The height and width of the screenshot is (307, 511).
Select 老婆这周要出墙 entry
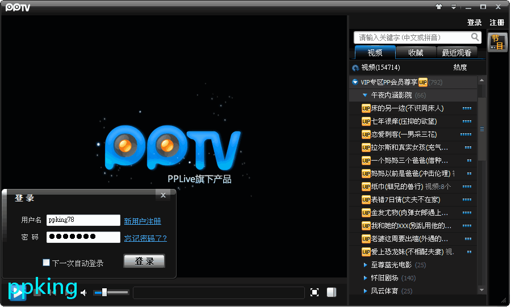(409, 239)
